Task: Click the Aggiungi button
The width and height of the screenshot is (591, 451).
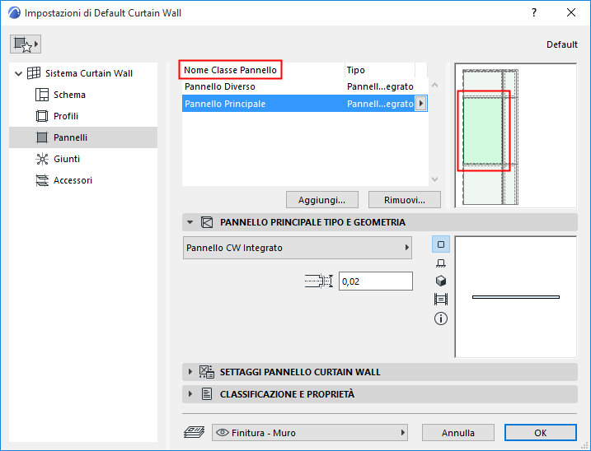Action: 322,200
